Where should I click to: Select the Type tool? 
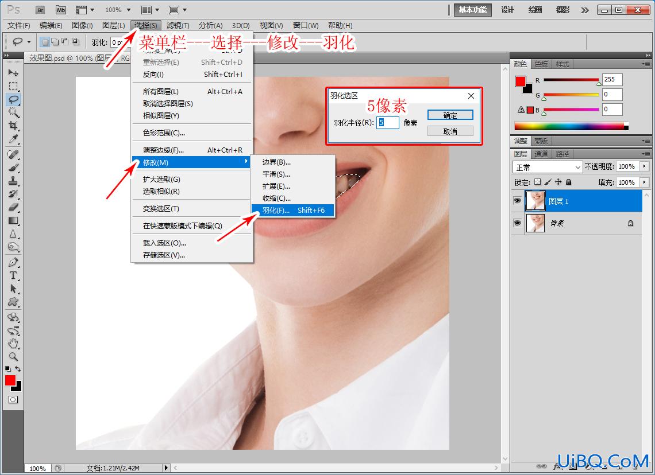[x=13, y=276]
